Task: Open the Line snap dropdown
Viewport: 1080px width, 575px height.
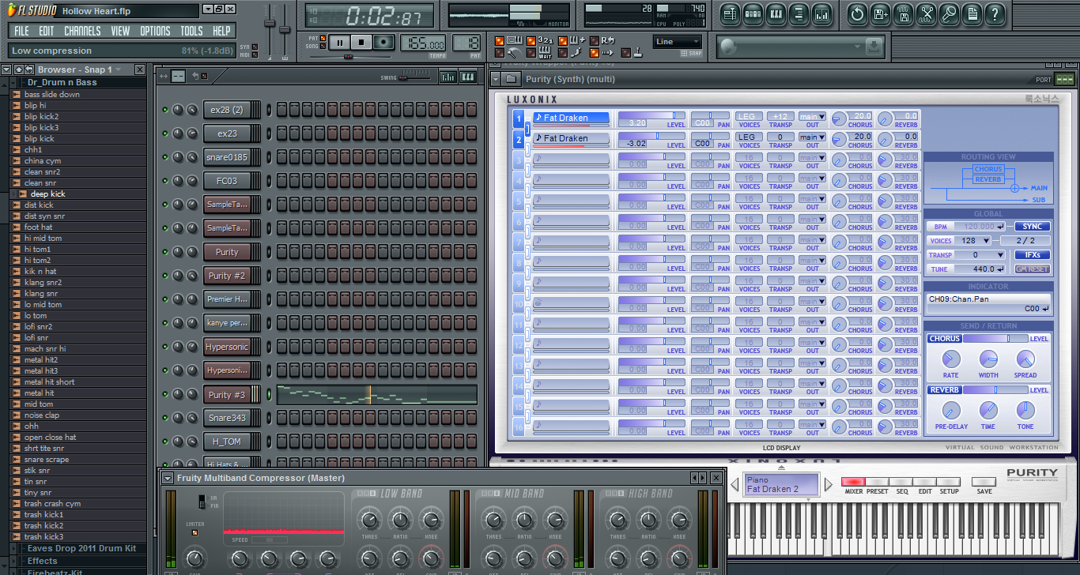Action: [x=678, y=42]
